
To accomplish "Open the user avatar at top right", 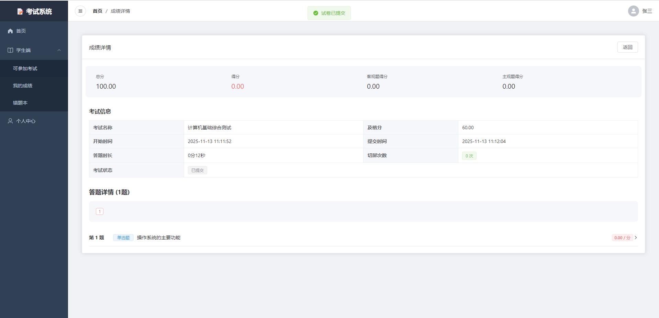I will pos(633,11).
